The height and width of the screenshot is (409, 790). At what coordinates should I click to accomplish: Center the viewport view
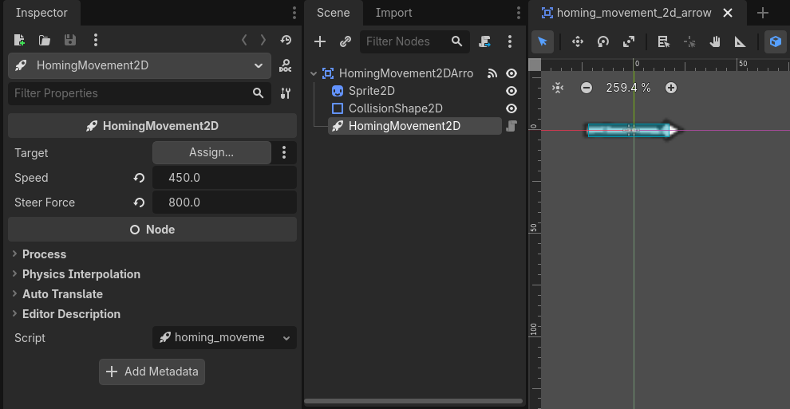coord(558,88)
